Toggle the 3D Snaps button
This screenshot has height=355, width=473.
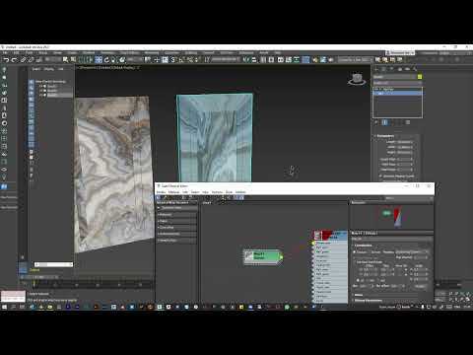pos(173,60)
